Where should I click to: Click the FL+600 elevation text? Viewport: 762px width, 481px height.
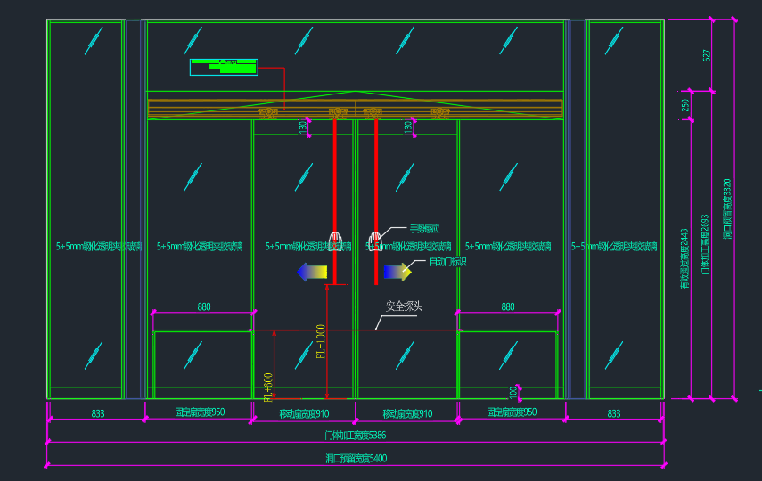(x=268, y=386)
